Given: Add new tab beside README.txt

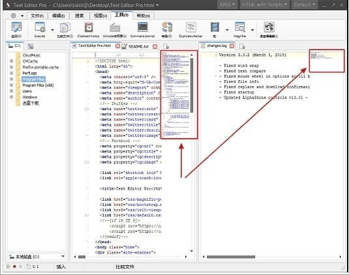Looking at the screenshot, I should pos(166,46).
